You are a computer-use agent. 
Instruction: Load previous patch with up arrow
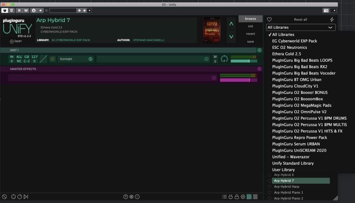pyautogui.click(x=231, y=24)
